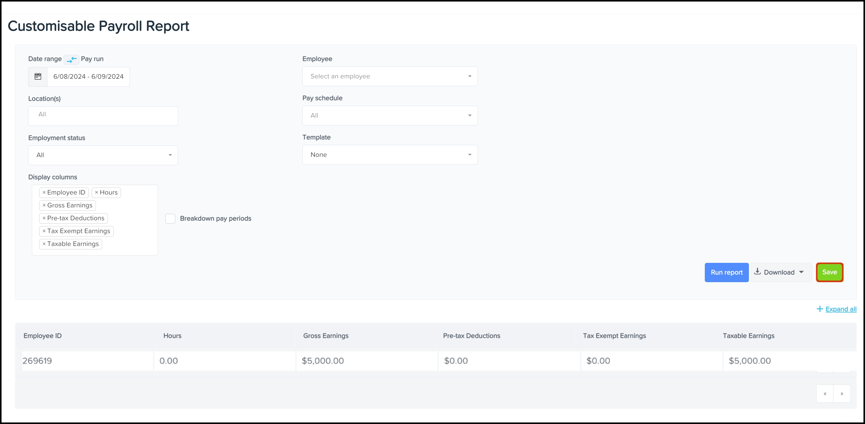Focus the Location(s) All field
This screenshot has width=865, height=424.
(103, 116)
